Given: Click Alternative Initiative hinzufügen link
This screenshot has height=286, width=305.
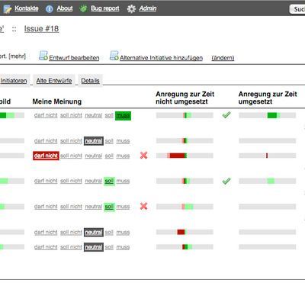Looking at the screenshot, I should tap(161, 58).
